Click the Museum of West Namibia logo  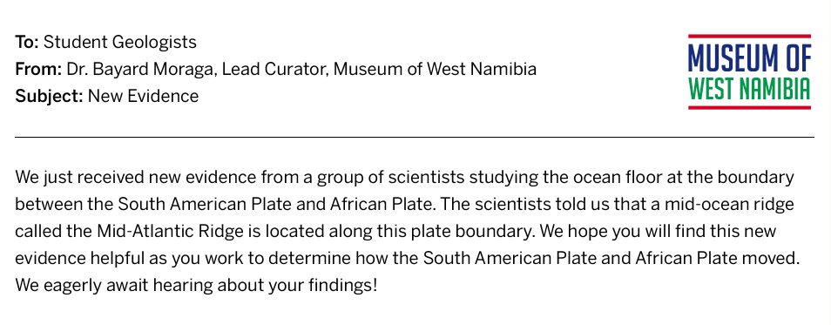(749, 72)
